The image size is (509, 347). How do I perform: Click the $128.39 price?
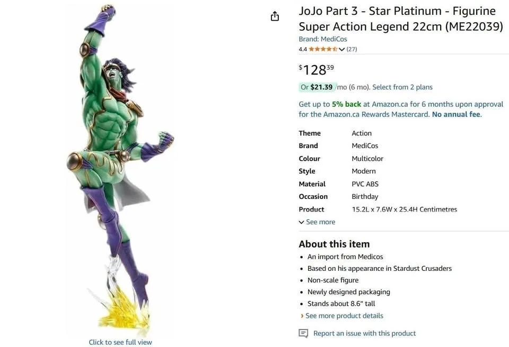(314, 69)
